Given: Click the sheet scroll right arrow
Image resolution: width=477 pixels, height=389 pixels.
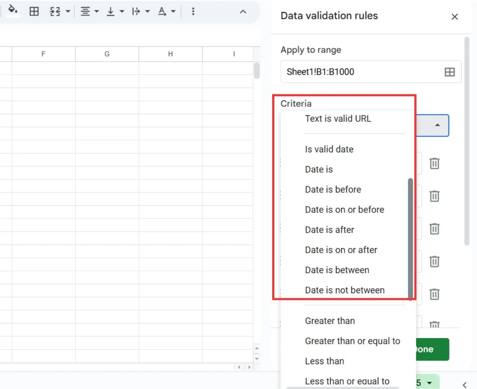Looking at the screenshot, I should (249, 367).
